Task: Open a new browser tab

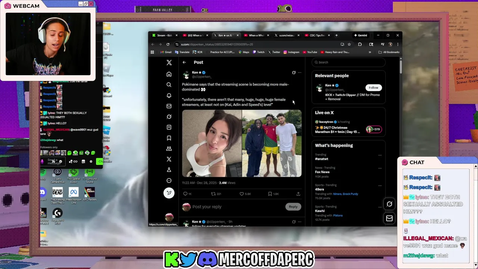Action: click(336, 35)
